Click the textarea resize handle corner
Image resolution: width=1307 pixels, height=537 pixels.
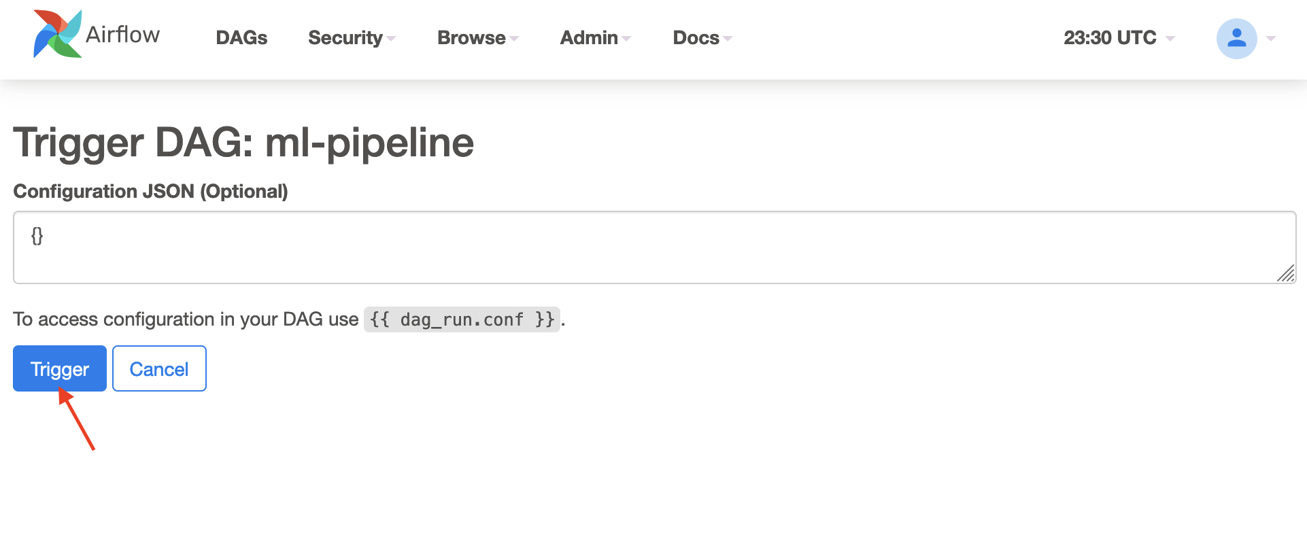click(1285, 273)
